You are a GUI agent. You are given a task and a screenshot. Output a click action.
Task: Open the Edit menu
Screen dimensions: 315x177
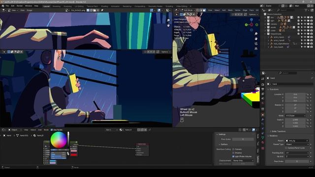tap(13, 6)
